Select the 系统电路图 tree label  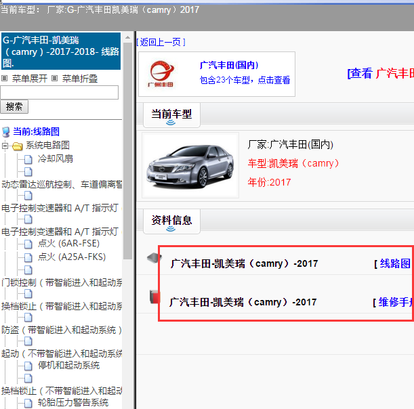[x=47, y=145]
